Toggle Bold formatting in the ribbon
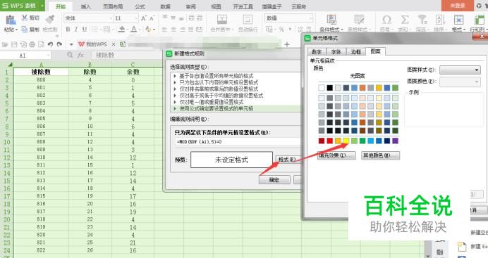Viewport: 488px width, 258px height. [x=68, y=29]
